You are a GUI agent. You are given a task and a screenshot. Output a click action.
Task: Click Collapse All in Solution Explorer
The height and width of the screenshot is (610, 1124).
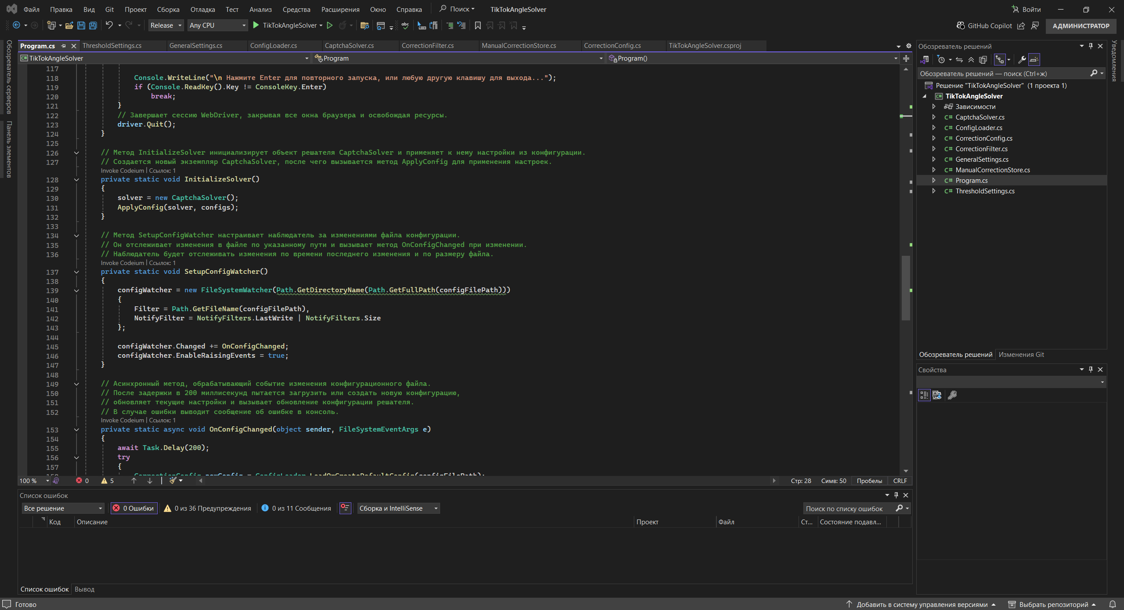coord(971,60)
